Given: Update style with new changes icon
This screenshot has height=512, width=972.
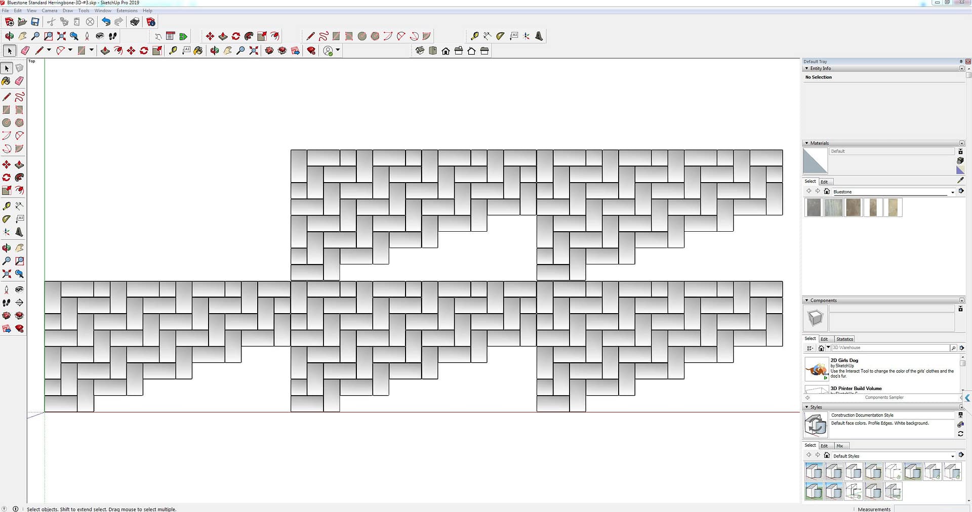Looking at the screenshot, I should tap(960, 434).
